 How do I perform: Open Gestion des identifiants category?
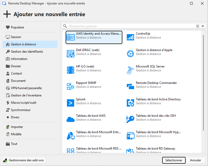(30, 52)
